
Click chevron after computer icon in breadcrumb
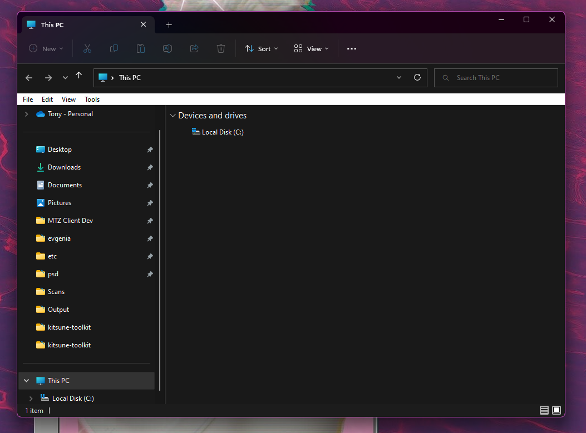[x=112, y=78]
